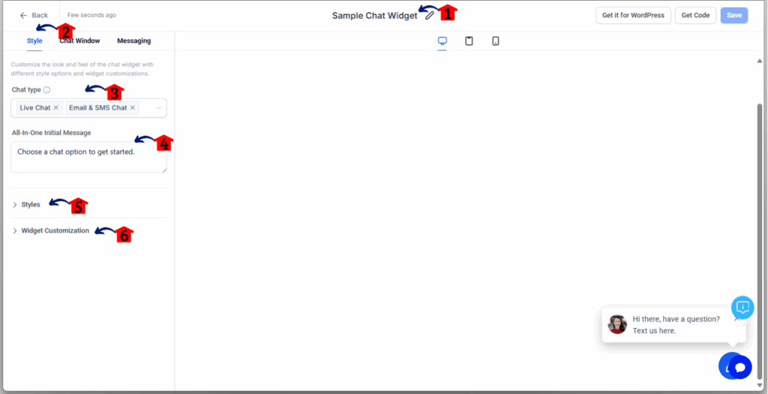Switch to mobile phone preview icon
This screenshot has height=394, width=768.
[496, 41]
